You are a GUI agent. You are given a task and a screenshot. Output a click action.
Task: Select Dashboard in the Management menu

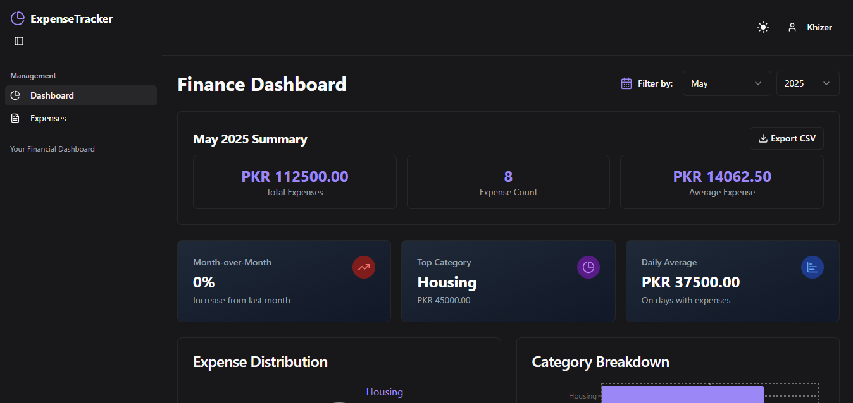(52, 95)
